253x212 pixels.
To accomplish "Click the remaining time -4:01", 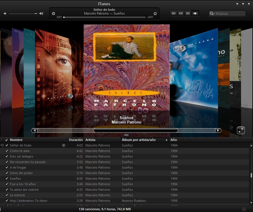I will pos(150,17).
